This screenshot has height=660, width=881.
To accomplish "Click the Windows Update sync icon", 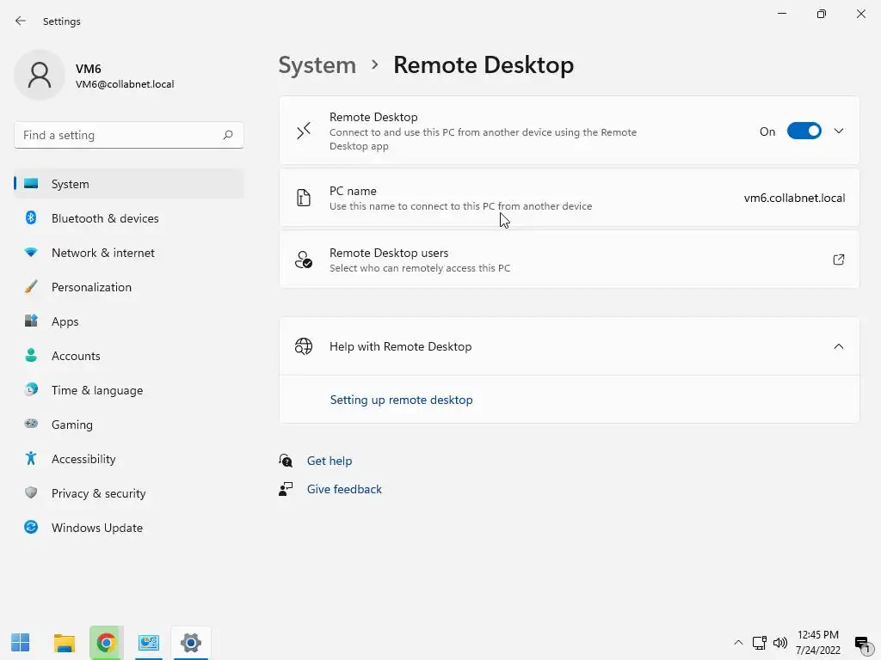I will click(31, 528).
